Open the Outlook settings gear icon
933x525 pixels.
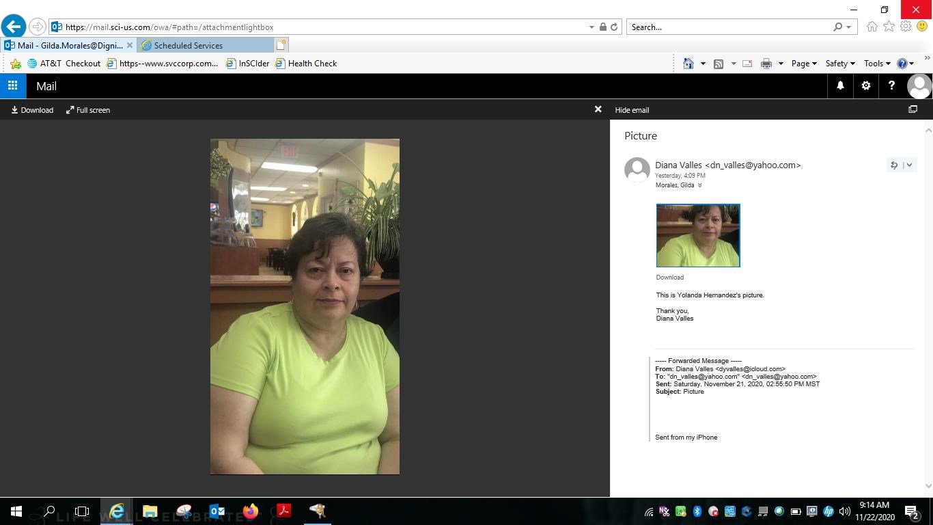[865, 85]
